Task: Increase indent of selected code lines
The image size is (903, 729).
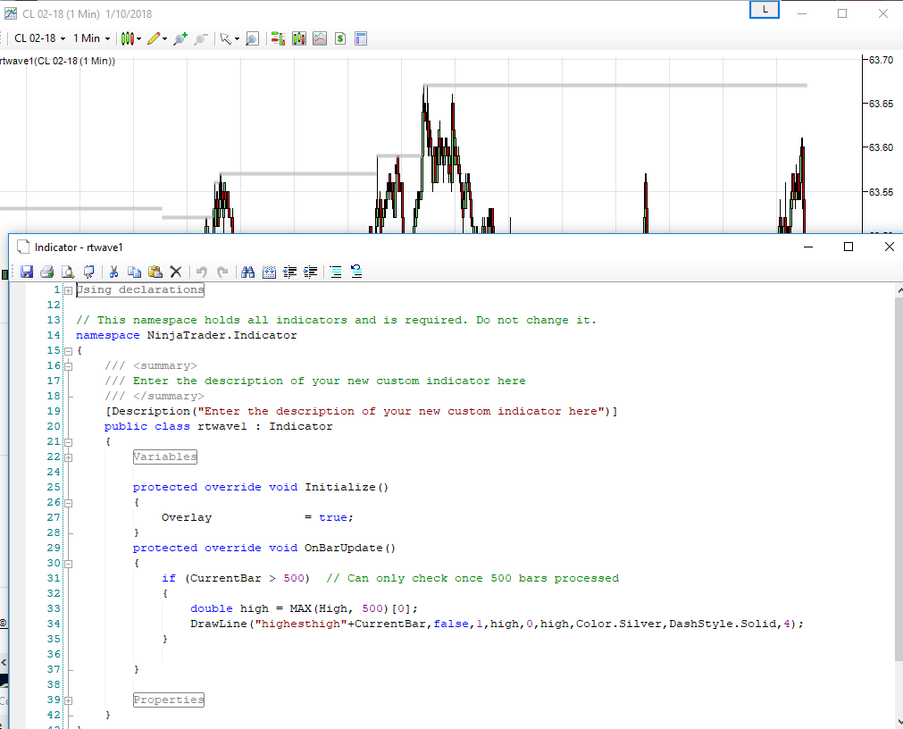Action: [311, 272]
